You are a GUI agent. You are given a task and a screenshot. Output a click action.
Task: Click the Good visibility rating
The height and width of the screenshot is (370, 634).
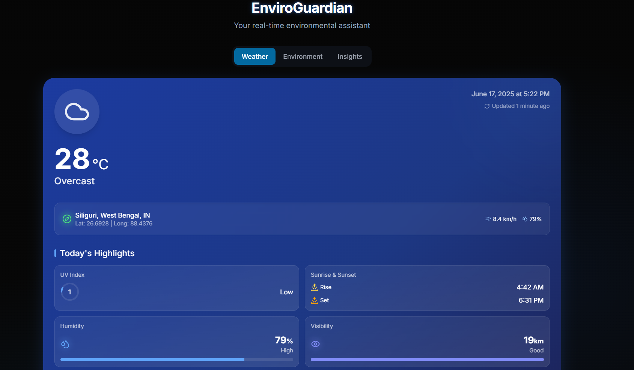tap(536, 351)
